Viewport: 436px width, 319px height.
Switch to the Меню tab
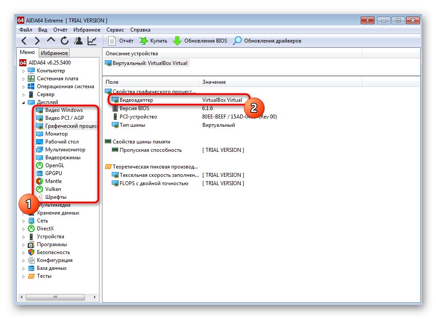point(27,52)
